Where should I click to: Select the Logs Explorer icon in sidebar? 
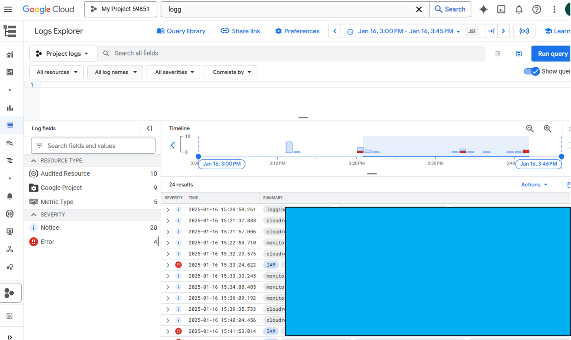click(10, 125)
